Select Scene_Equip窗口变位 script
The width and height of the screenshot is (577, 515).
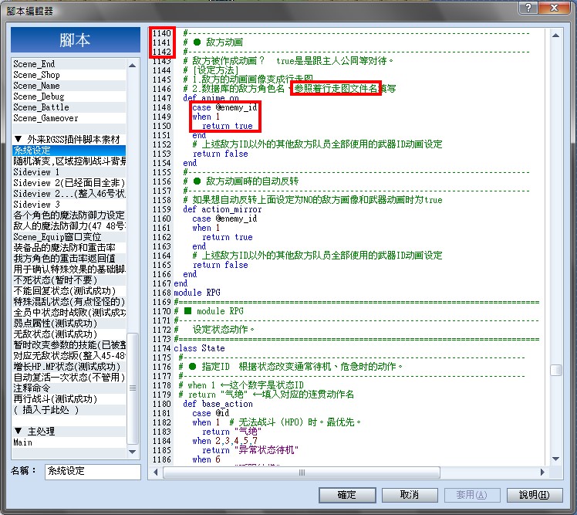click(69, 237)
